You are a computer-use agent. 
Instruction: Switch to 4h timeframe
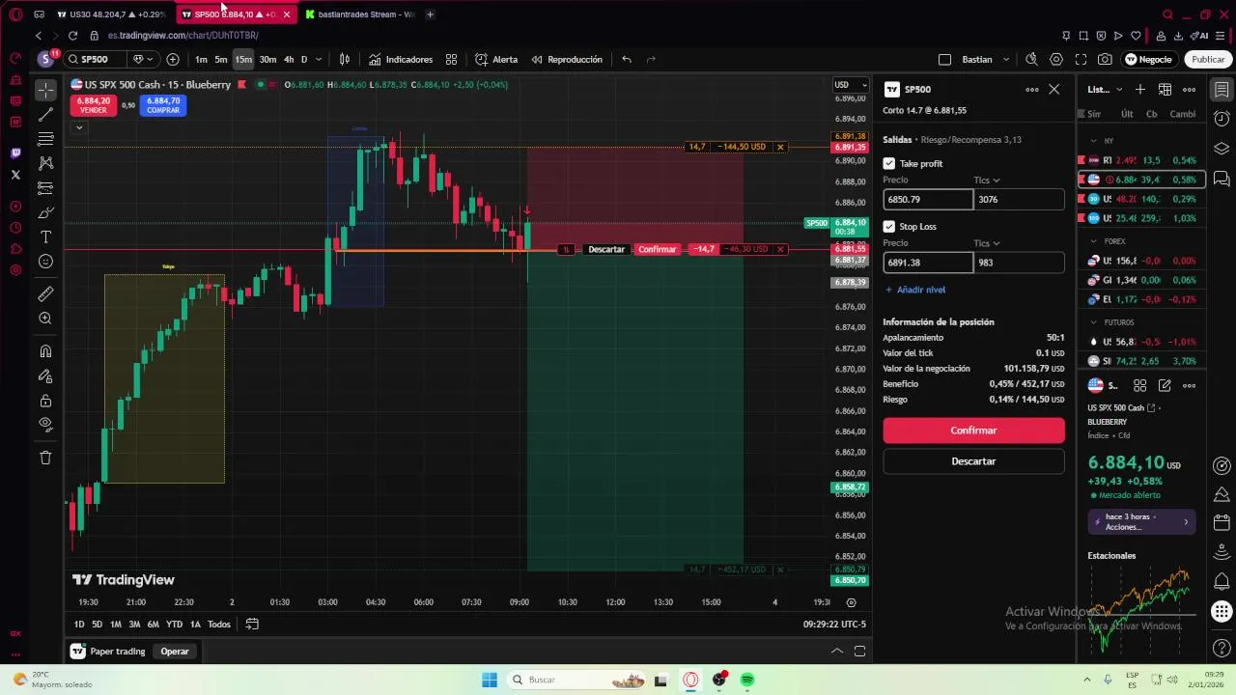(x=289, y=59)
